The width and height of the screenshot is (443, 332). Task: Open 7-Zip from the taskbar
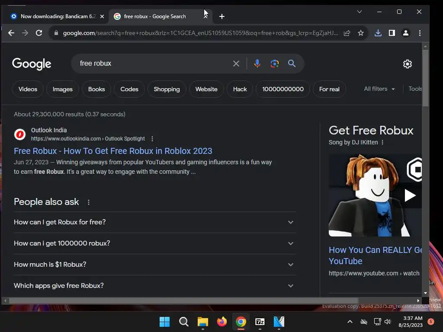point(260,322)
